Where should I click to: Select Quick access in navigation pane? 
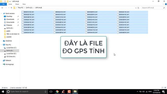(10, 13)
